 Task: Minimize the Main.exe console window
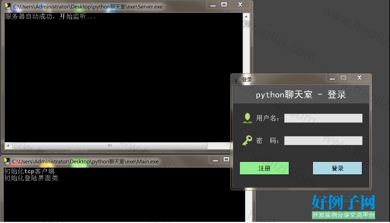[215, 160]
